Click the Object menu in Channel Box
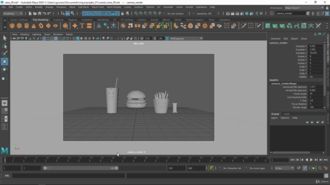The image size is (330, 185). (x=294, y=39)
